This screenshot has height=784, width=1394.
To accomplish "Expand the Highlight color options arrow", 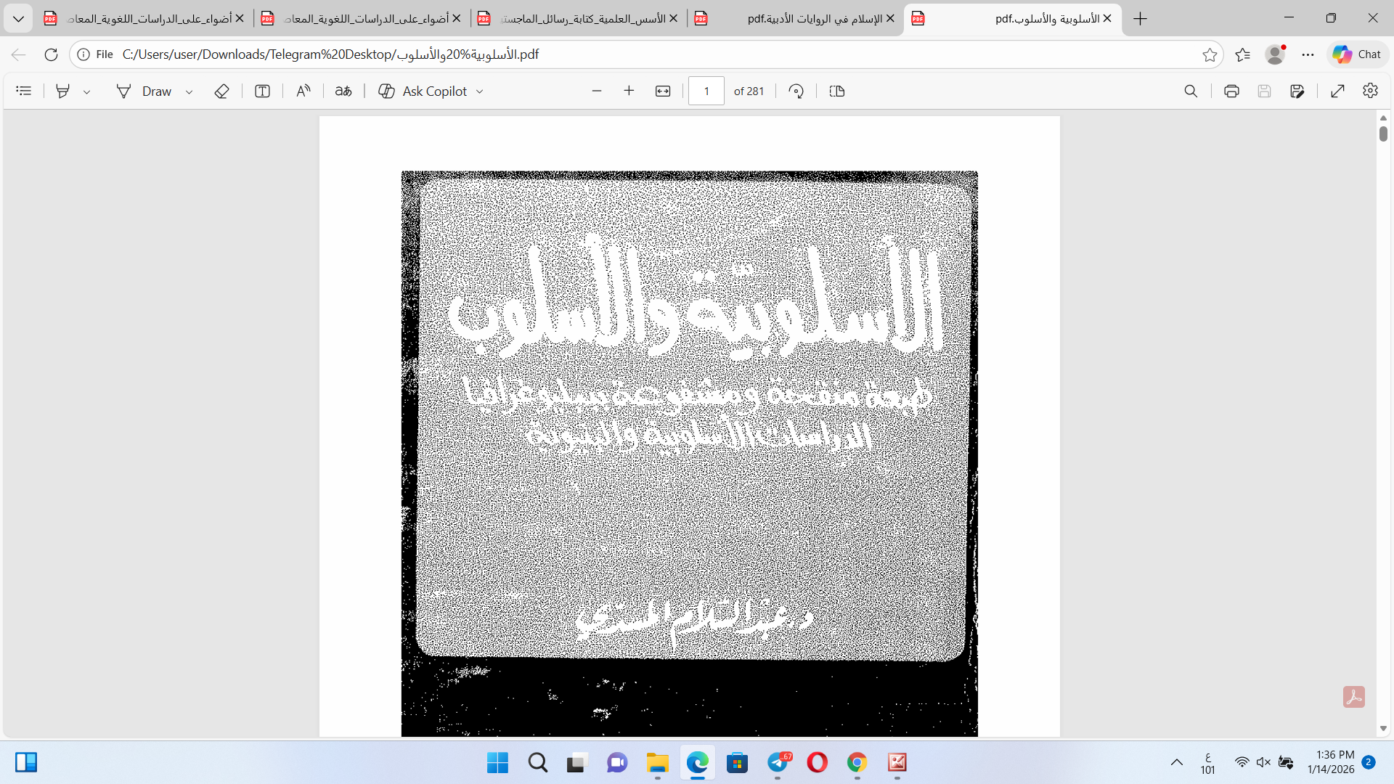I will pyautogui.click(x=87, y=91).
